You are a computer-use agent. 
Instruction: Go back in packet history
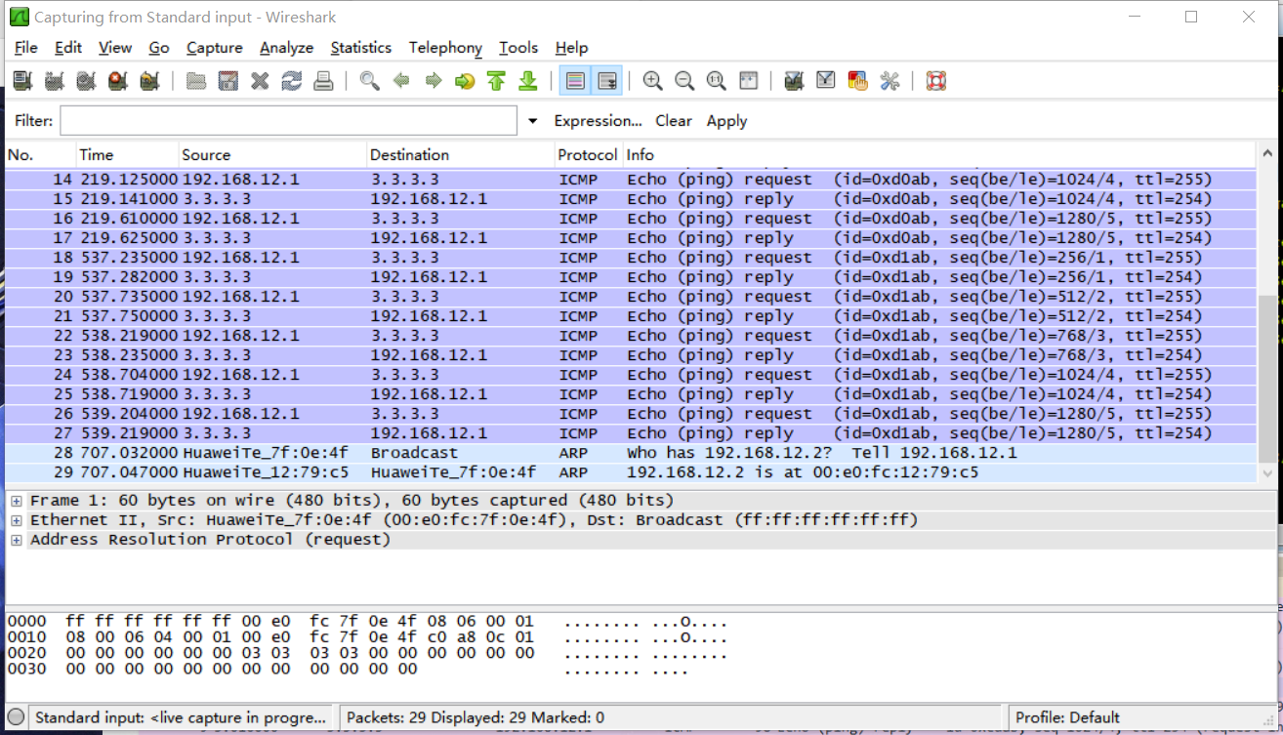click(x=401, y=81)
